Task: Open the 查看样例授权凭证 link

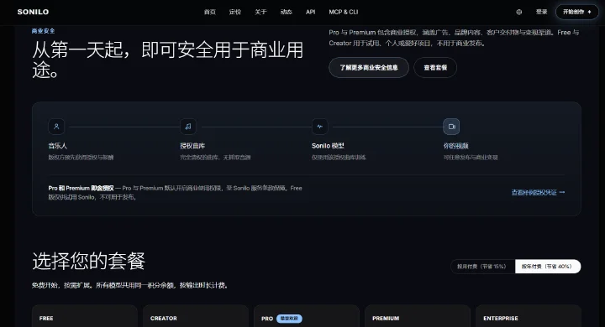Action: (538, 192)
